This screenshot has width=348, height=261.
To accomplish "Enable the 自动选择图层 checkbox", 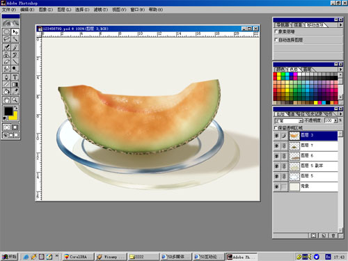I will pos(276,40).
